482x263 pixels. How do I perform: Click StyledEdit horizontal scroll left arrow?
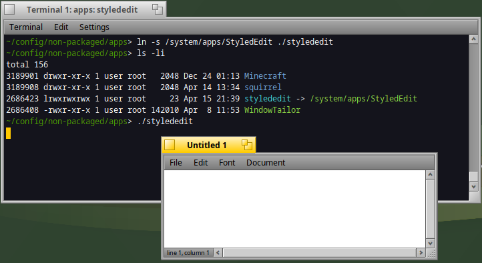tap(218, 253)
